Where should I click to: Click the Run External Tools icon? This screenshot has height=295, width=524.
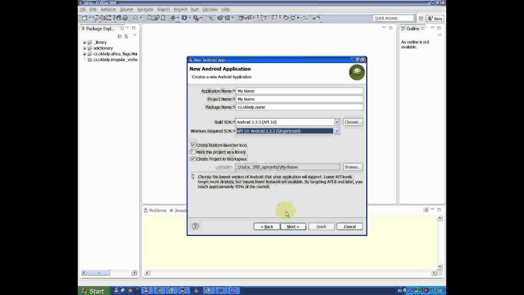pyautogui.click(x=196, y=18)
